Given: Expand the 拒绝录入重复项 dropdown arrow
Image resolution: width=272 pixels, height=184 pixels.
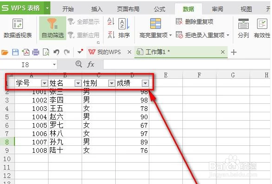Looking at the screenshot, I should coord(228,35).
